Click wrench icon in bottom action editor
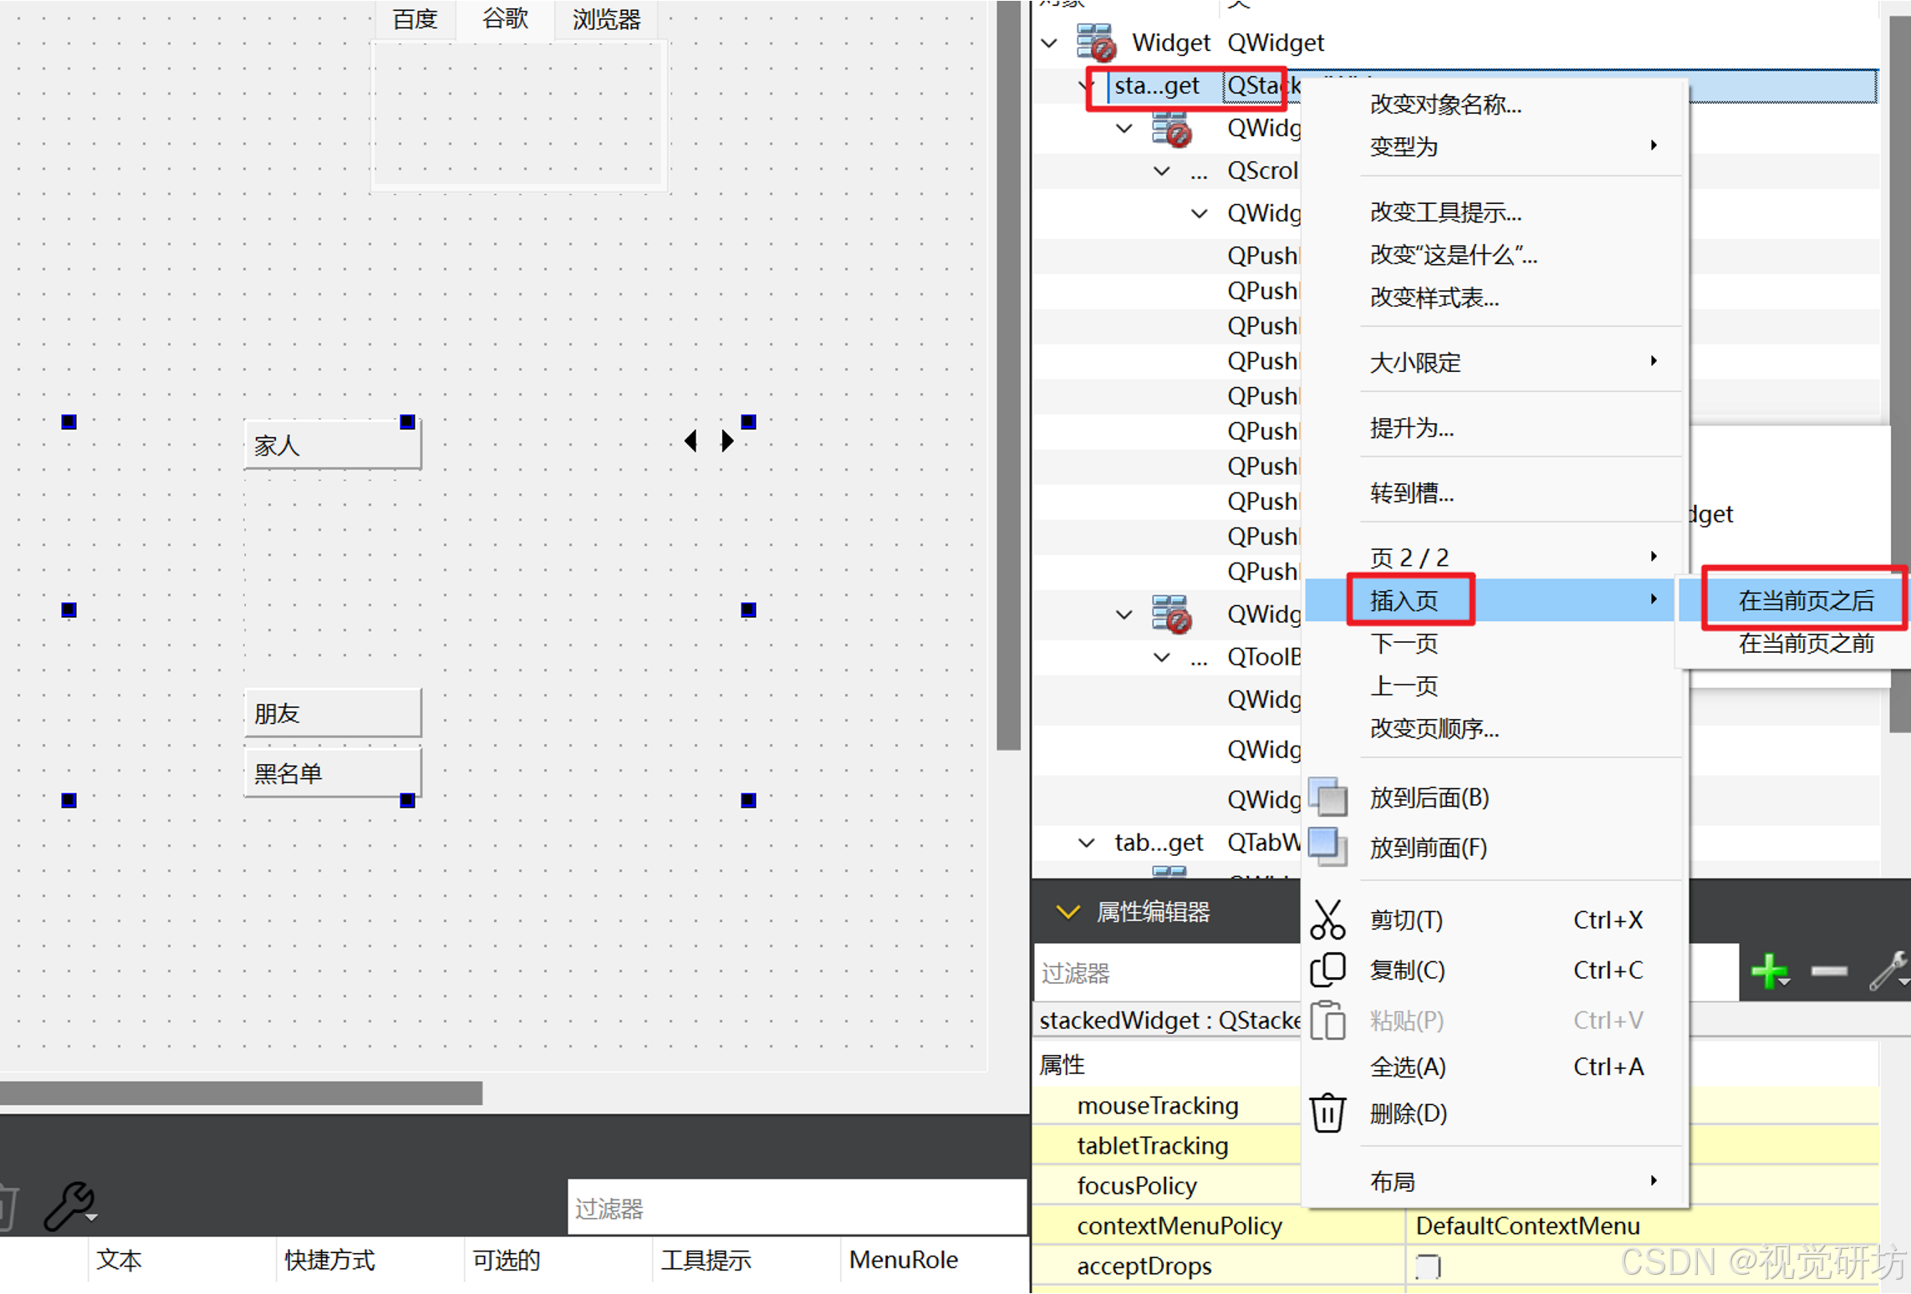This screenshot has height=1294, width=1911. pos(69,1206)
